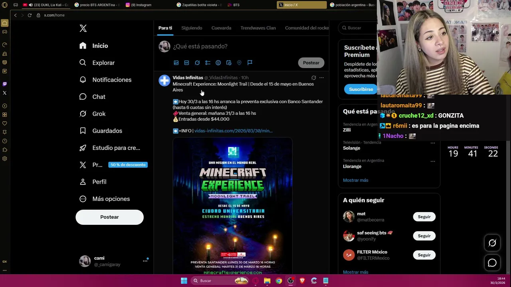
Task: Open the vidas-infinitas.com link
Action: (233, 131)
